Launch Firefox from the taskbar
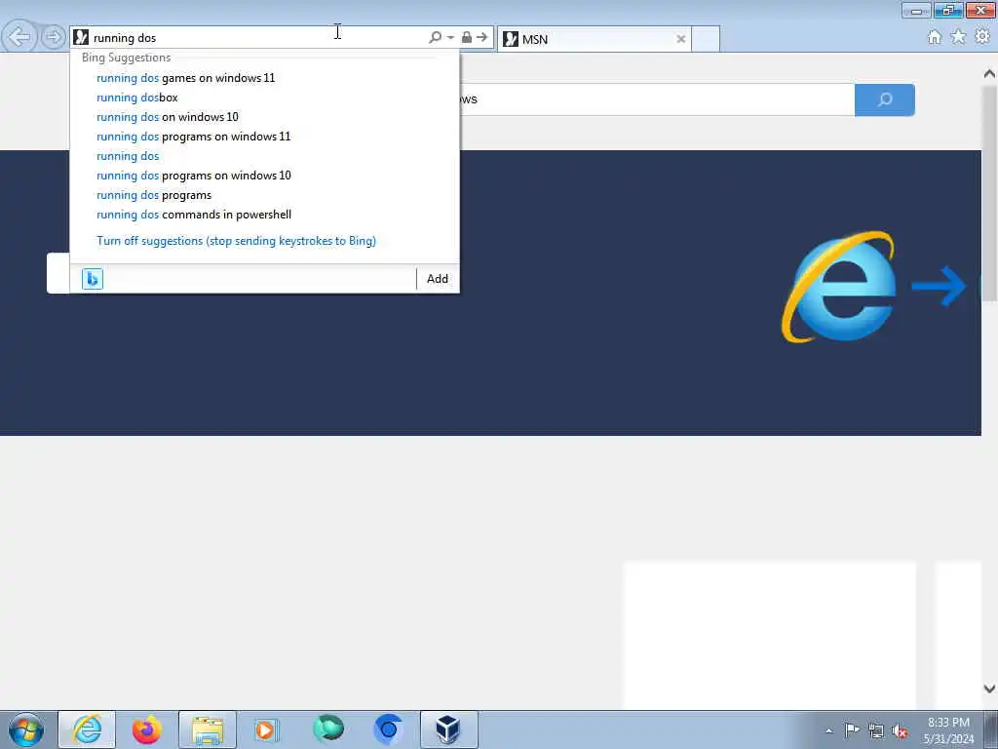The width and height of the screenshot is (998, 749). pyautogui.click(x=147, y=729)
